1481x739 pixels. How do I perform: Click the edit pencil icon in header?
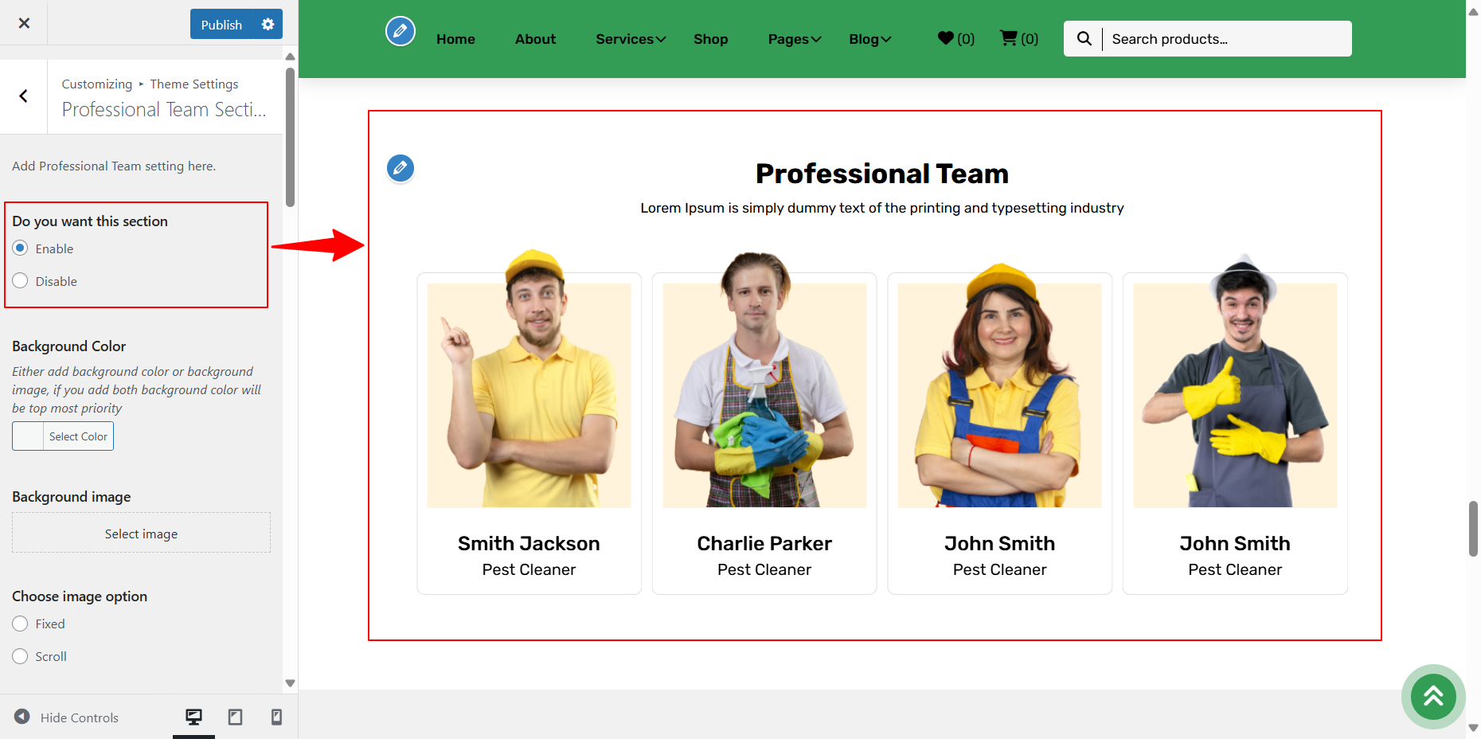[x=400, y=32]
